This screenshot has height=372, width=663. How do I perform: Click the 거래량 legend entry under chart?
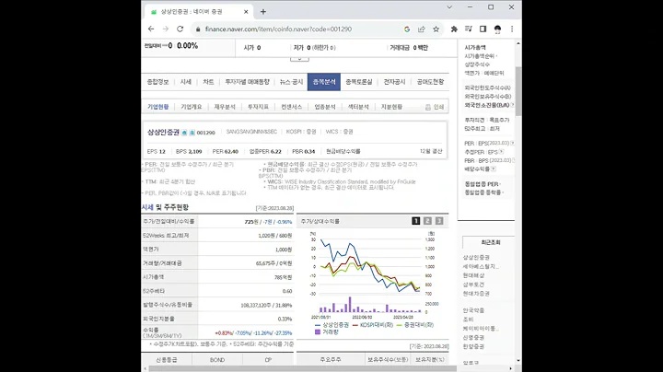point(326,332)
